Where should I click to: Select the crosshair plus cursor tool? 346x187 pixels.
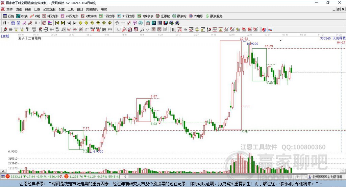pos(123,23)
